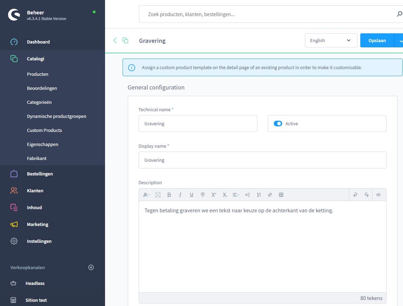Viewport: 403px width, 306px height.
Task: Add a new sales channel with plus icon
Action: tap(91, 267)
